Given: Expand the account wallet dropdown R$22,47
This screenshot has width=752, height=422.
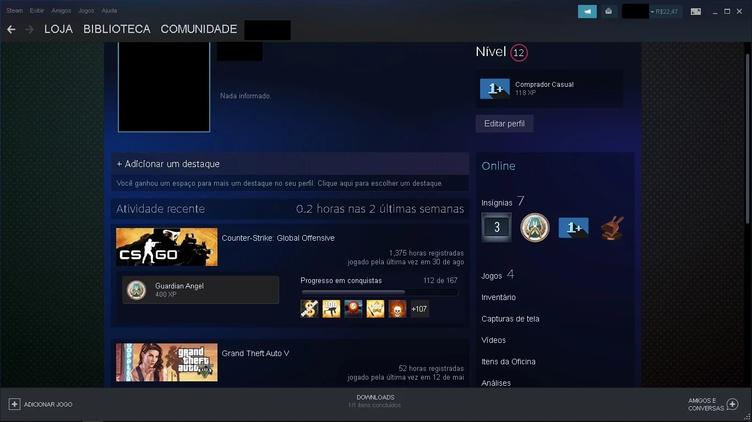Looking at the screenshot, I should point(665,11).
